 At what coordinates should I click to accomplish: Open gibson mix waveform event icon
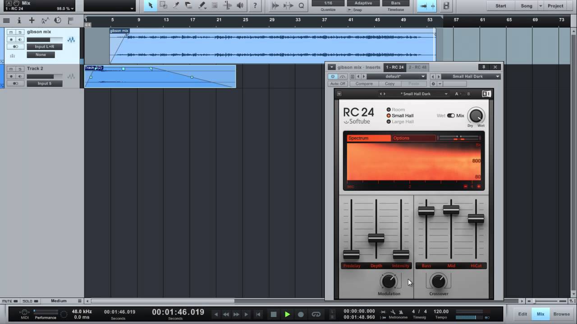[x=71, y=40]
